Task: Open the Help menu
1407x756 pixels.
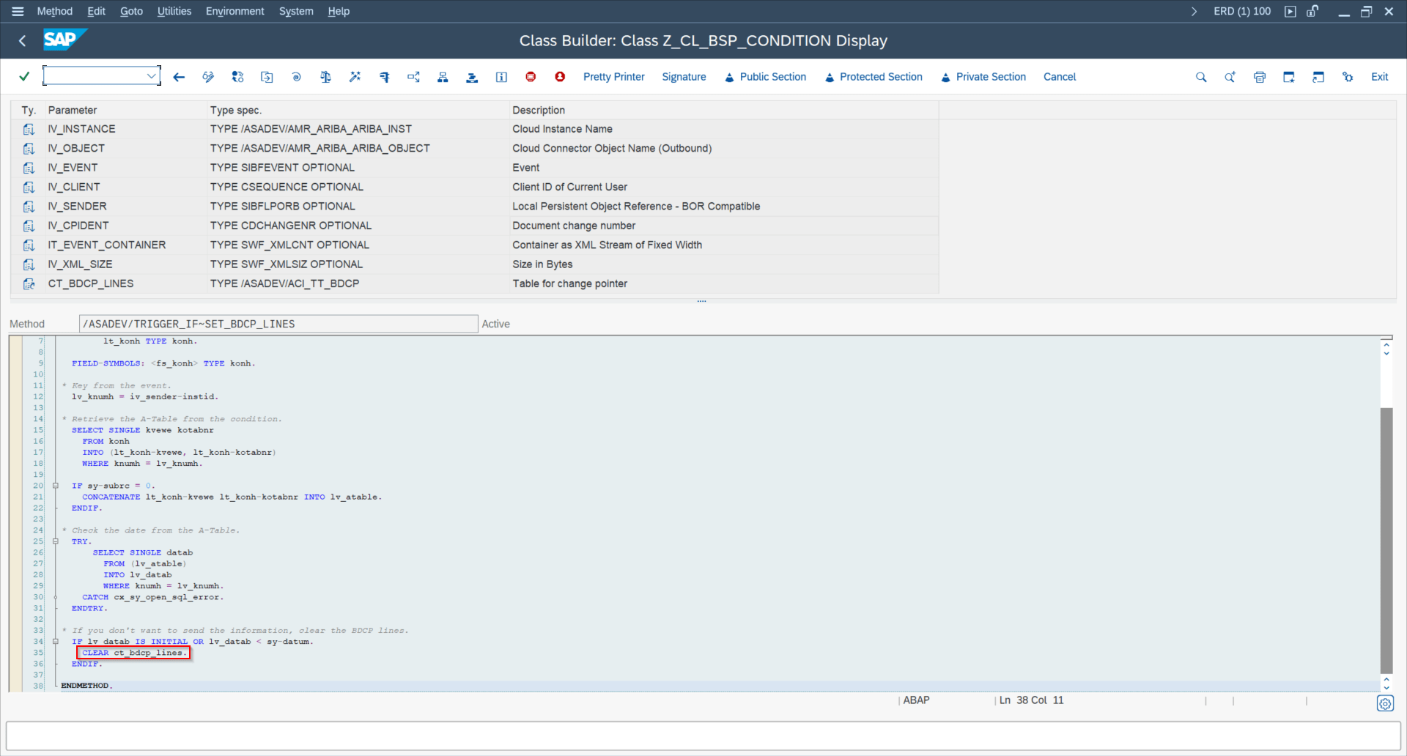Action: click(x=339, y=11)
